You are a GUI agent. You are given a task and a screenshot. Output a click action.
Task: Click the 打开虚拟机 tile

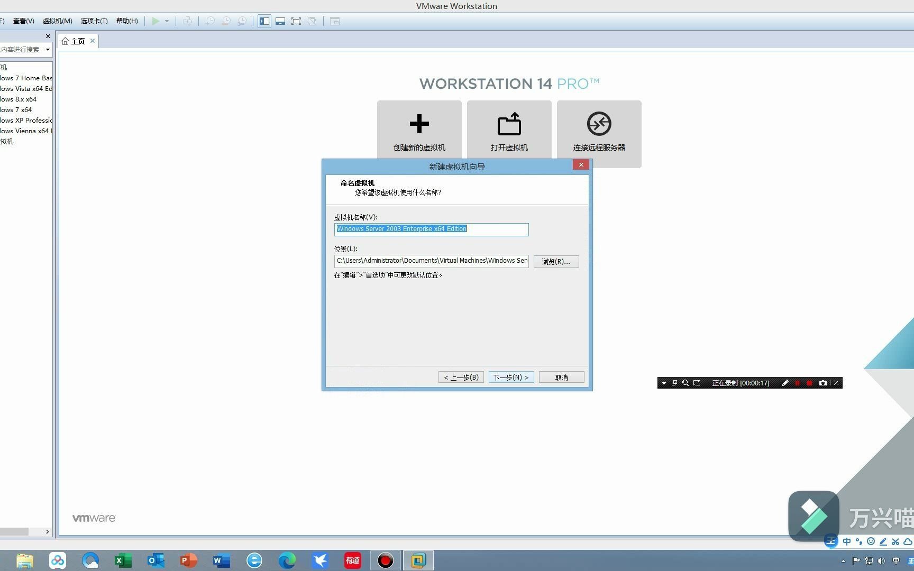tap(509, 131)
